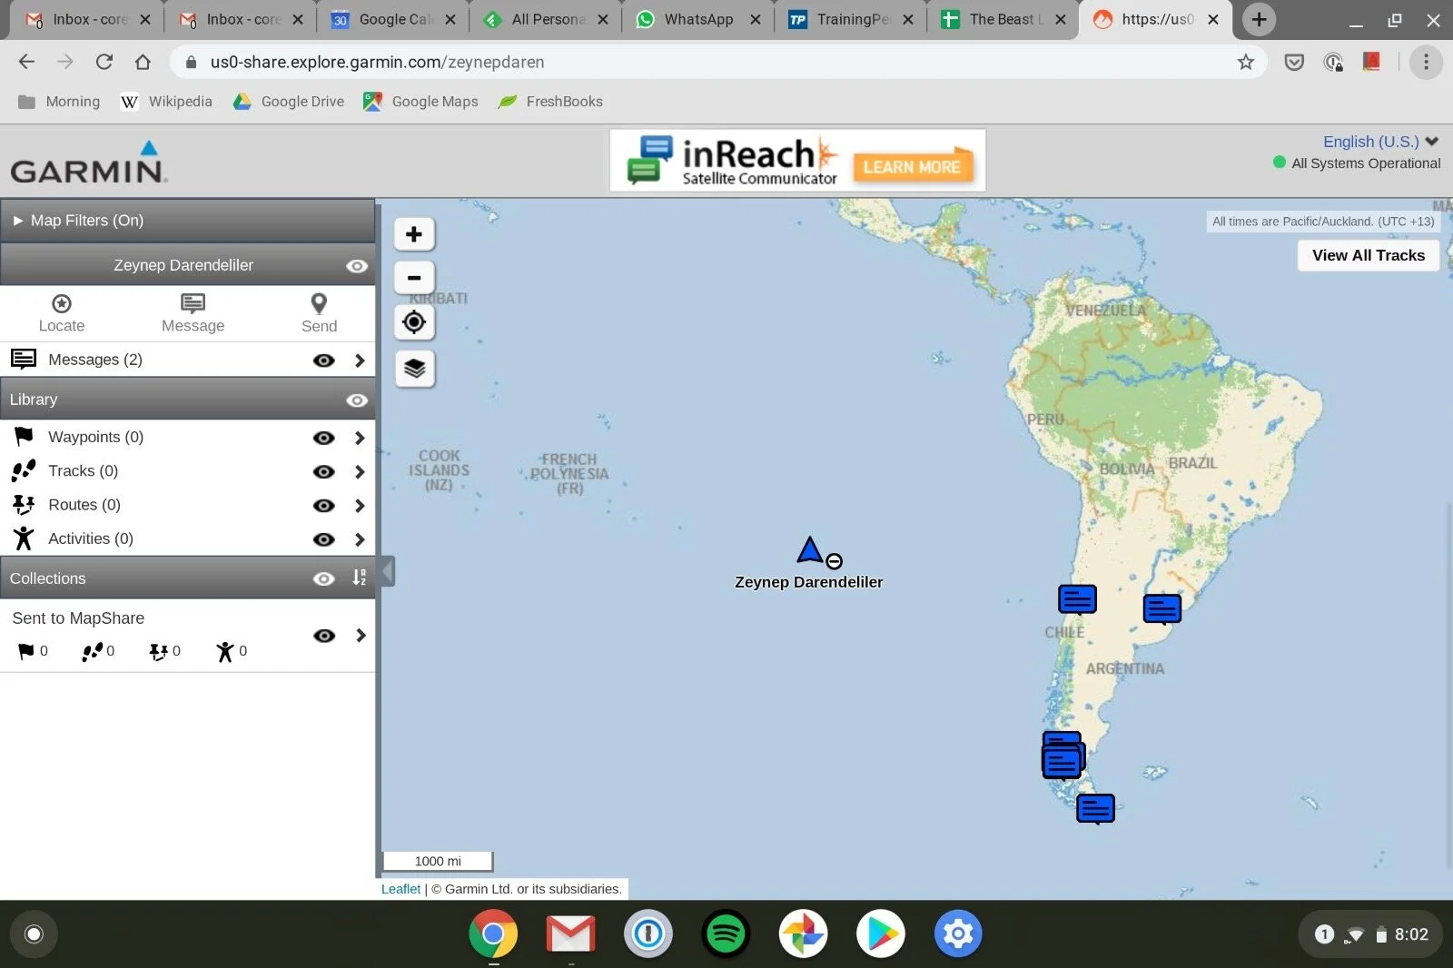Center map on current location target icon

coord(414,322)
